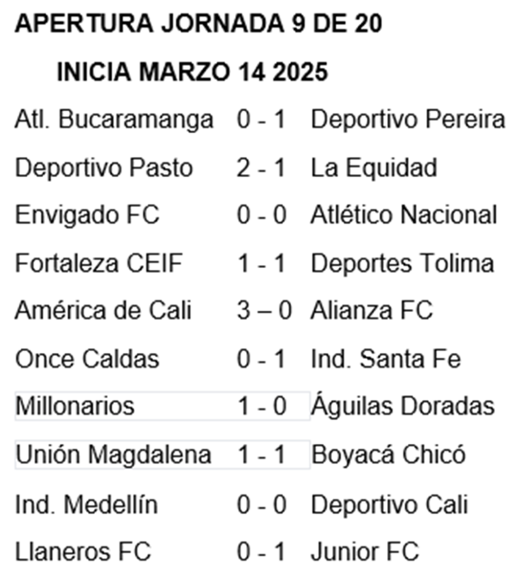Viewport: 517px width, 578px height.
Task: Select the Envigado FC entry
Action: click(87, 215)
